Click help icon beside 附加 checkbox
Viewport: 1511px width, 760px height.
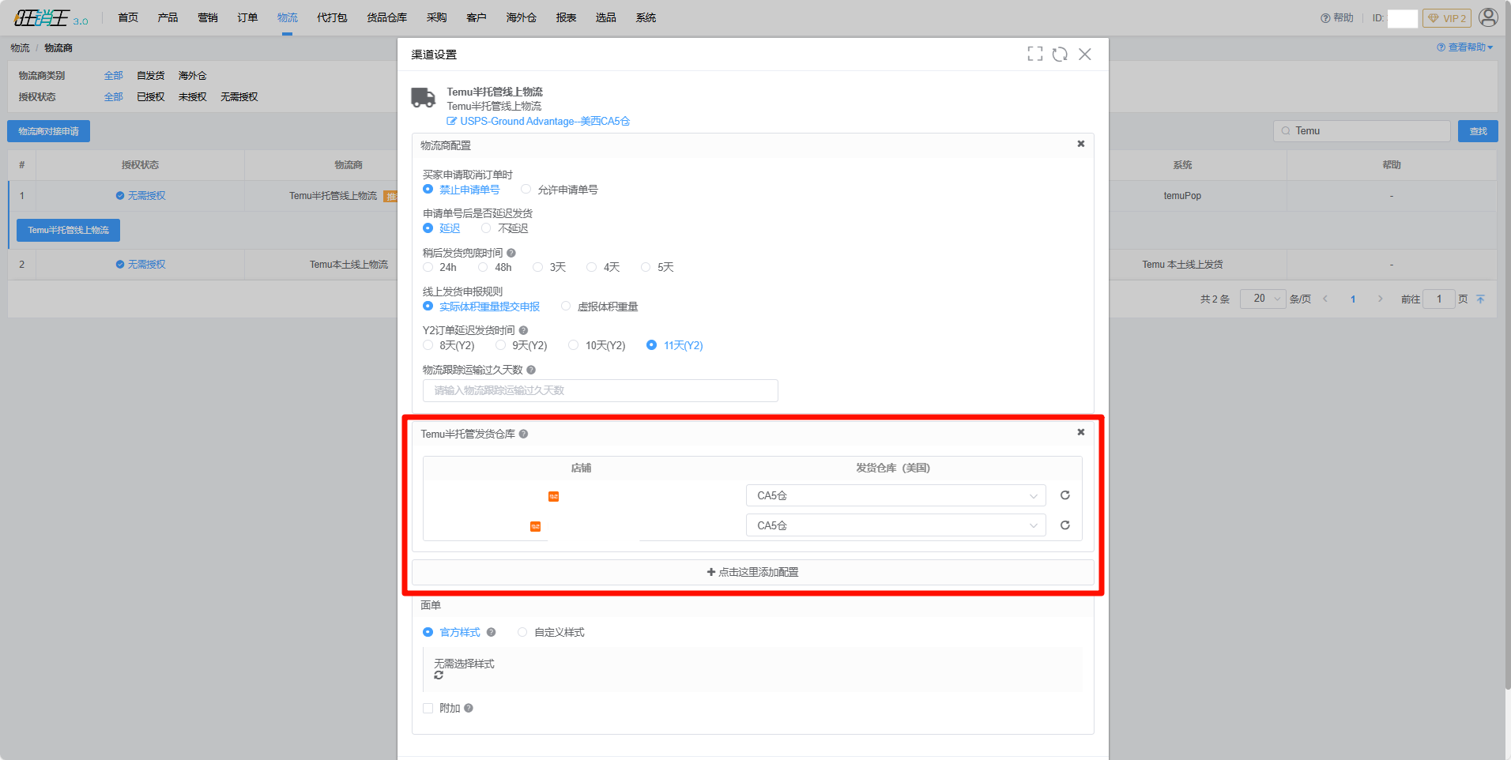tap(469, 708)
